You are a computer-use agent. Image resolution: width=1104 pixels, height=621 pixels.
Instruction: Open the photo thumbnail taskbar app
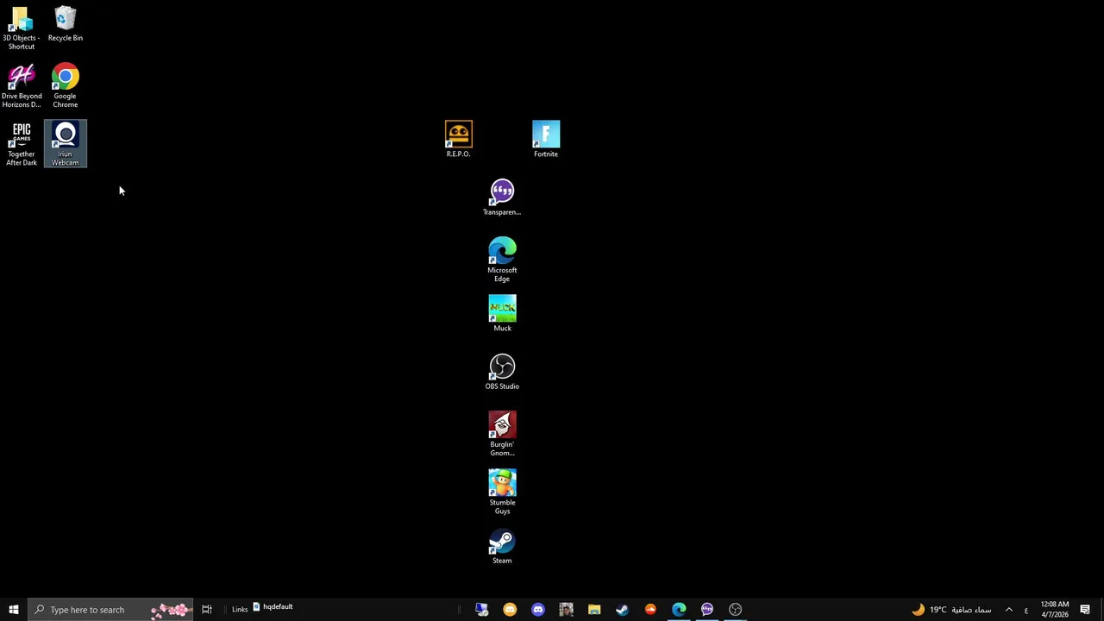[566, 610]
